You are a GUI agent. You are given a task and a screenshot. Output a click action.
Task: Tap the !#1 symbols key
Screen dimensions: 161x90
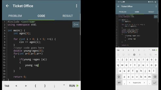pos(119,83)
